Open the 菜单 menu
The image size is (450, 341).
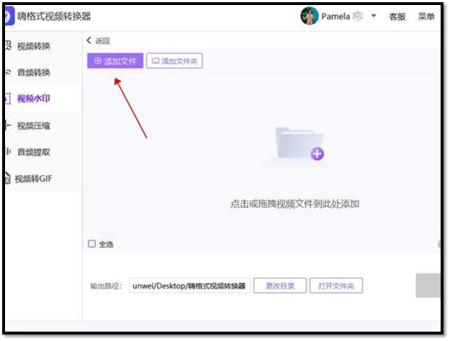(x=426, y=17)
